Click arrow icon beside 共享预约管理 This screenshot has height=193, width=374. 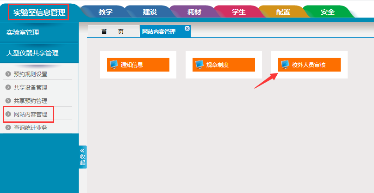point(8,101)
